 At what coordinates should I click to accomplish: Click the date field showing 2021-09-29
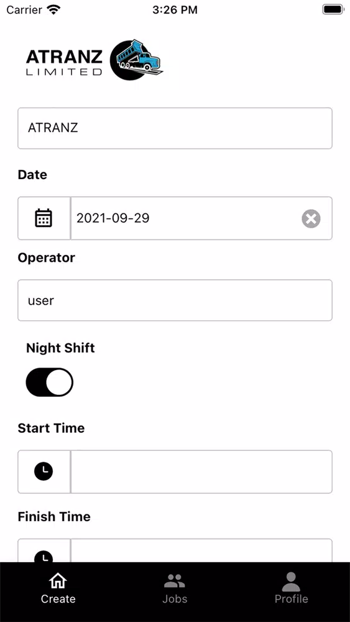201,218
